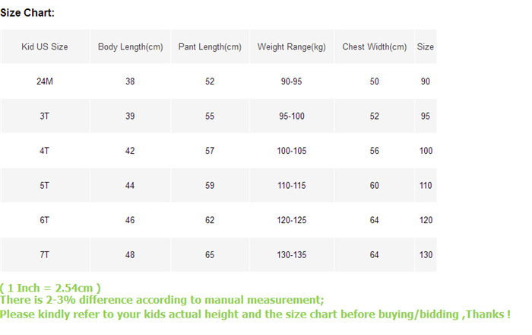Click the 'Chest Width(cm)' column header
This screenshot has width=532, height=335.
374,47
